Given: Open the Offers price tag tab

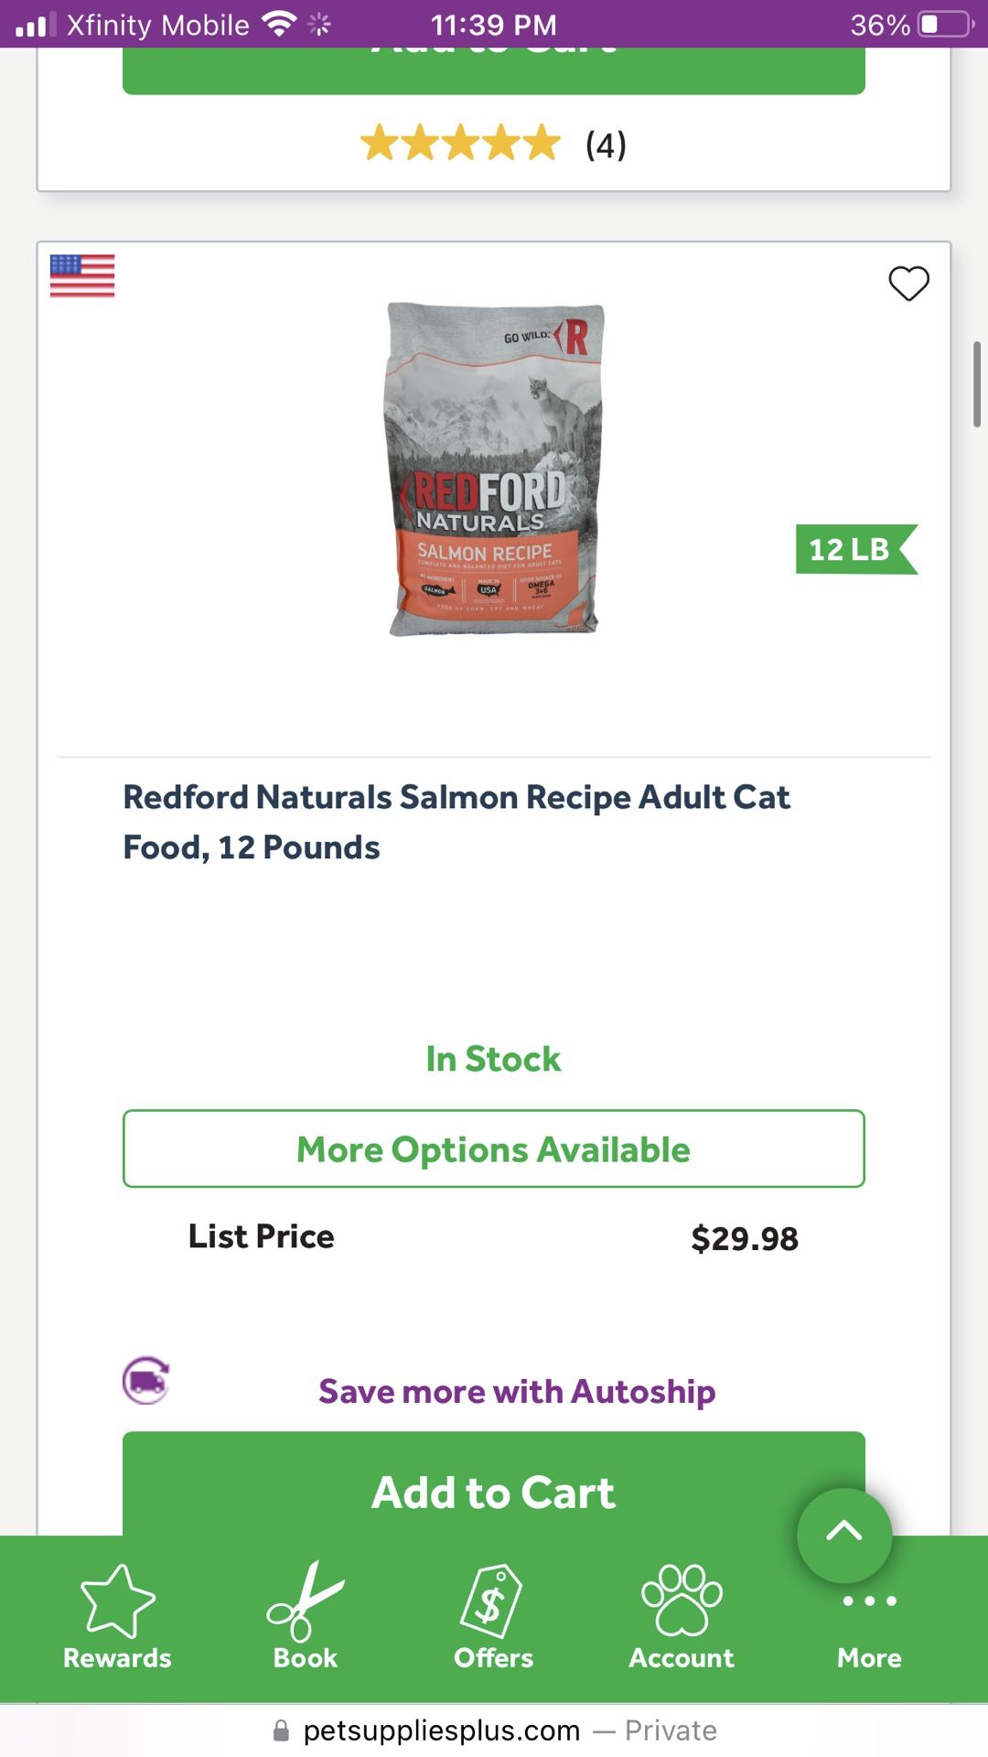Looking at the screenshot, I should [493, 1617].
